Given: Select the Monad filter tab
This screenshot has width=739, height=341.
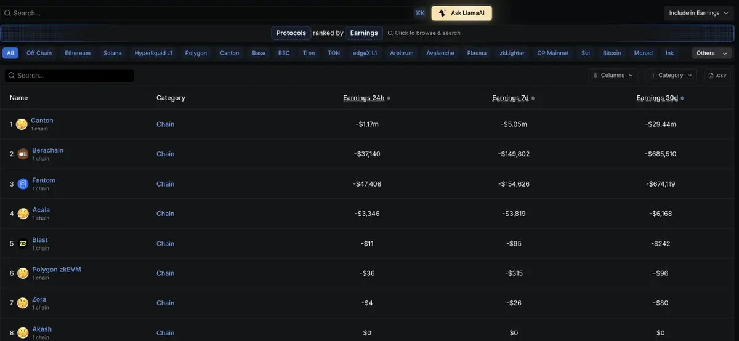Looking at the screenshot, I should 644,53.
